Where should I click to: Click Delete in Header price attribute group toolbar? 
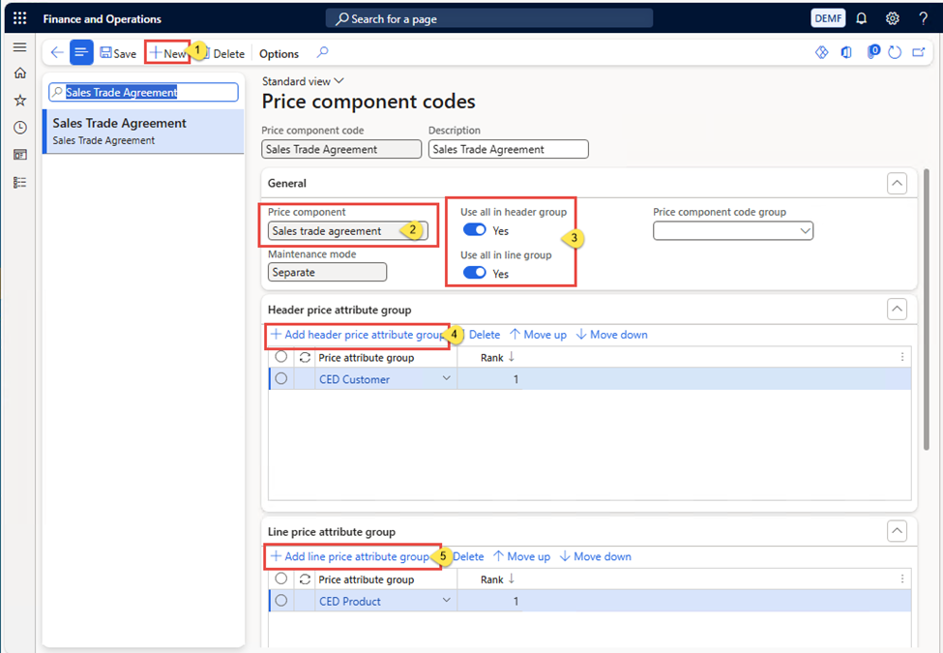(x=485, y=335)
